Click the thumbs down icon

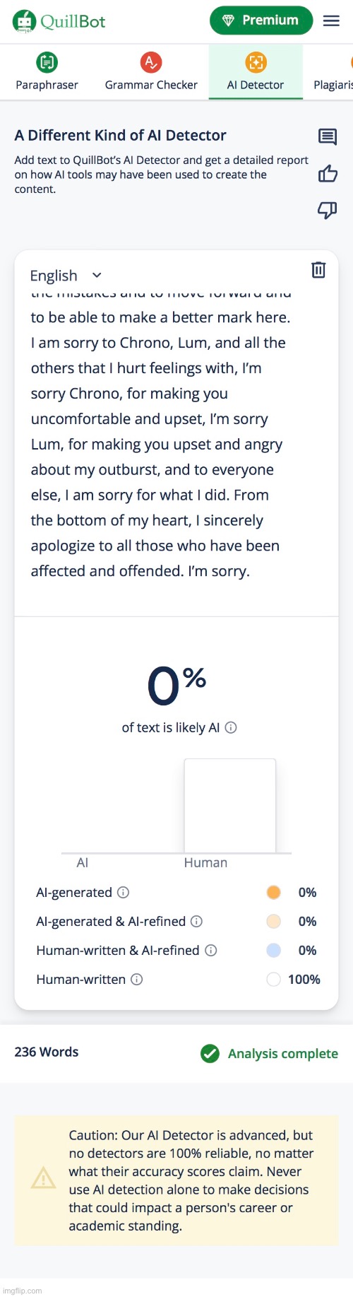tap(328, 210)
